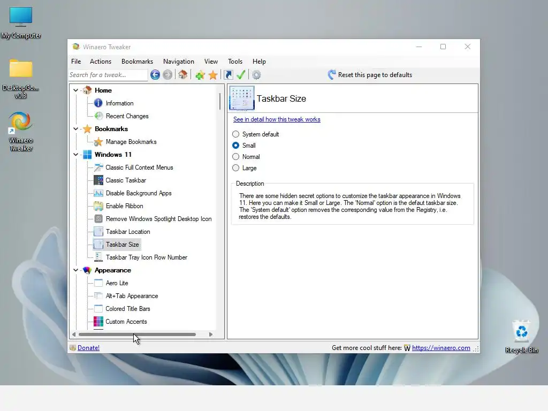Click the Classic Full Context Menus icon
Screen dimensions: 548x411
click(x=98, y=168)
